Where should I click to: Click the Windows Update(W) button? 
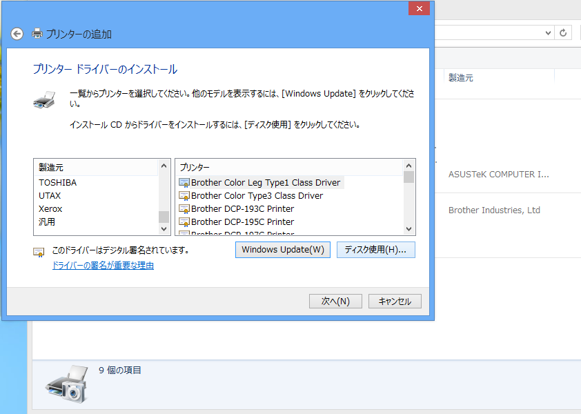[283, 250]
